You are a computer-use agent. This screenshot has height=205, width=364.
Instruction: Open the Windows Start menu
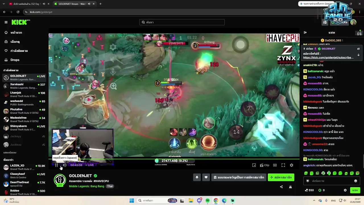point(132,200)
